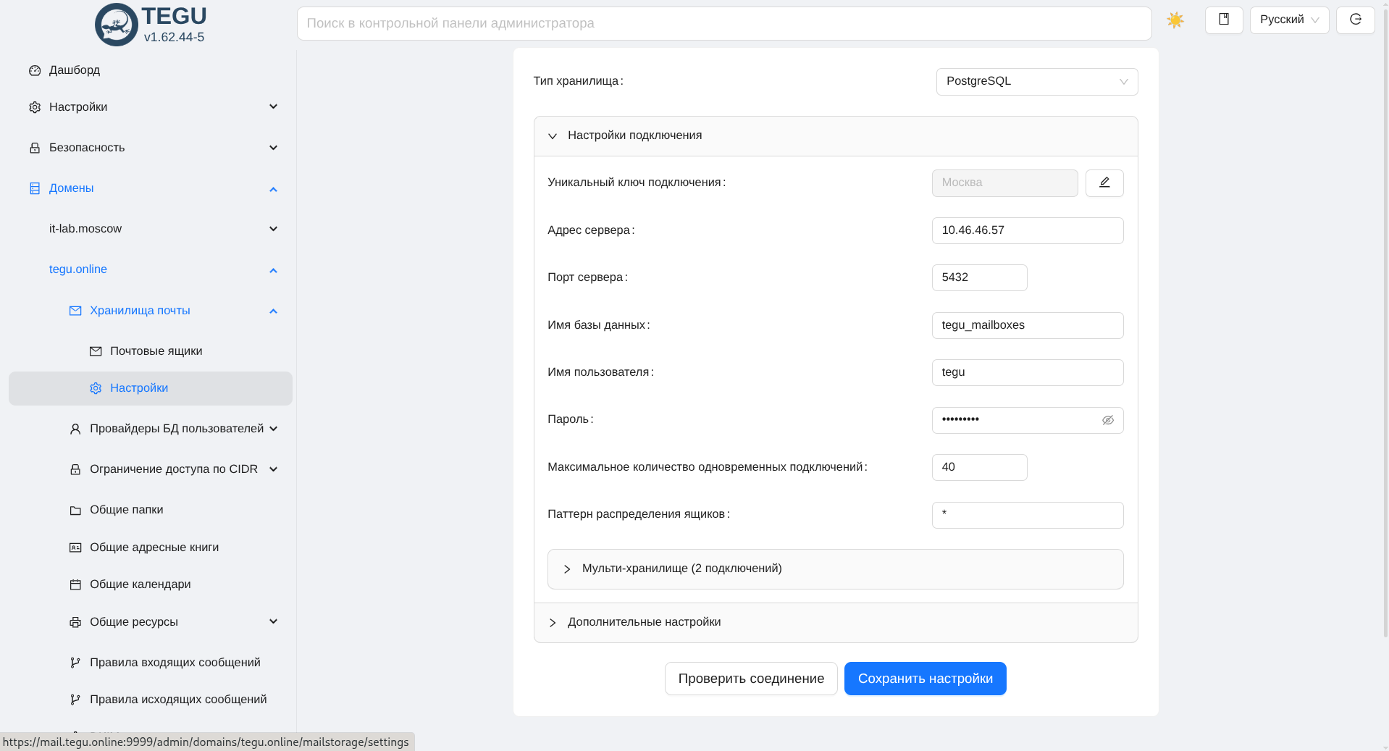Open the storage type dropdown showing PostgreSQL
1389x751 pixels.
pyautogui.click(x=1036, y=81)
